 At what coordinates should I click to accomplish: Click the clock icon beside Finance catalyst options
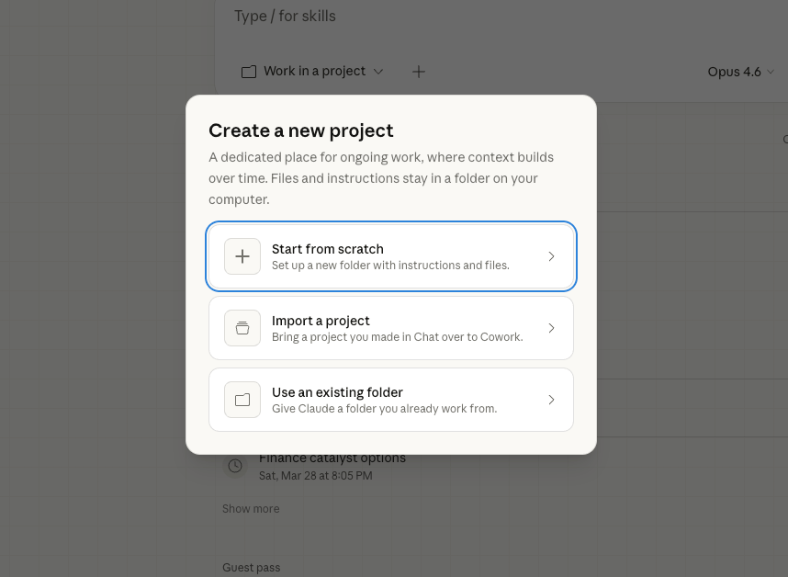pyautogui.click(x=235, y=466)
